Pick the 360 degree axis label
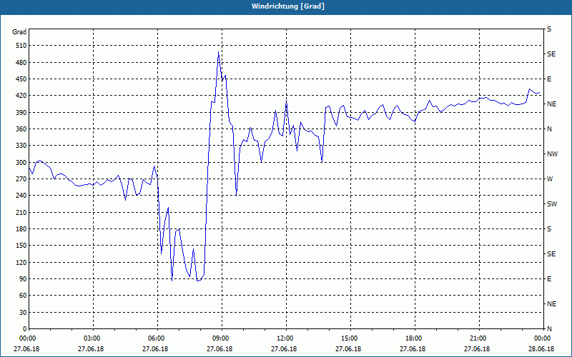Image resolution: width=572 pixels, height=357 pixels. click(21, 129)
